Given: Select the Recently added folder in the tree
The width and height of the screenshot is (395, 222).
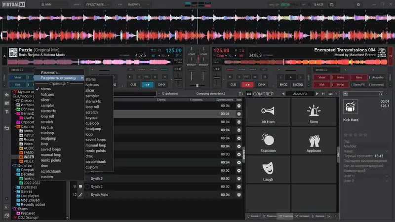Looking at the screenshot, I should pyautogui.click(x=33, y=205).
